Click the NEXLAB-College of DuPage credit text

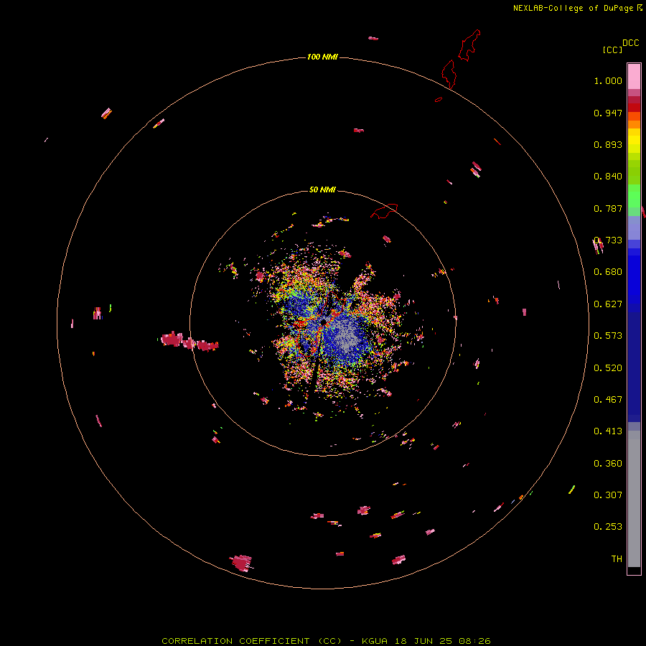573,8
